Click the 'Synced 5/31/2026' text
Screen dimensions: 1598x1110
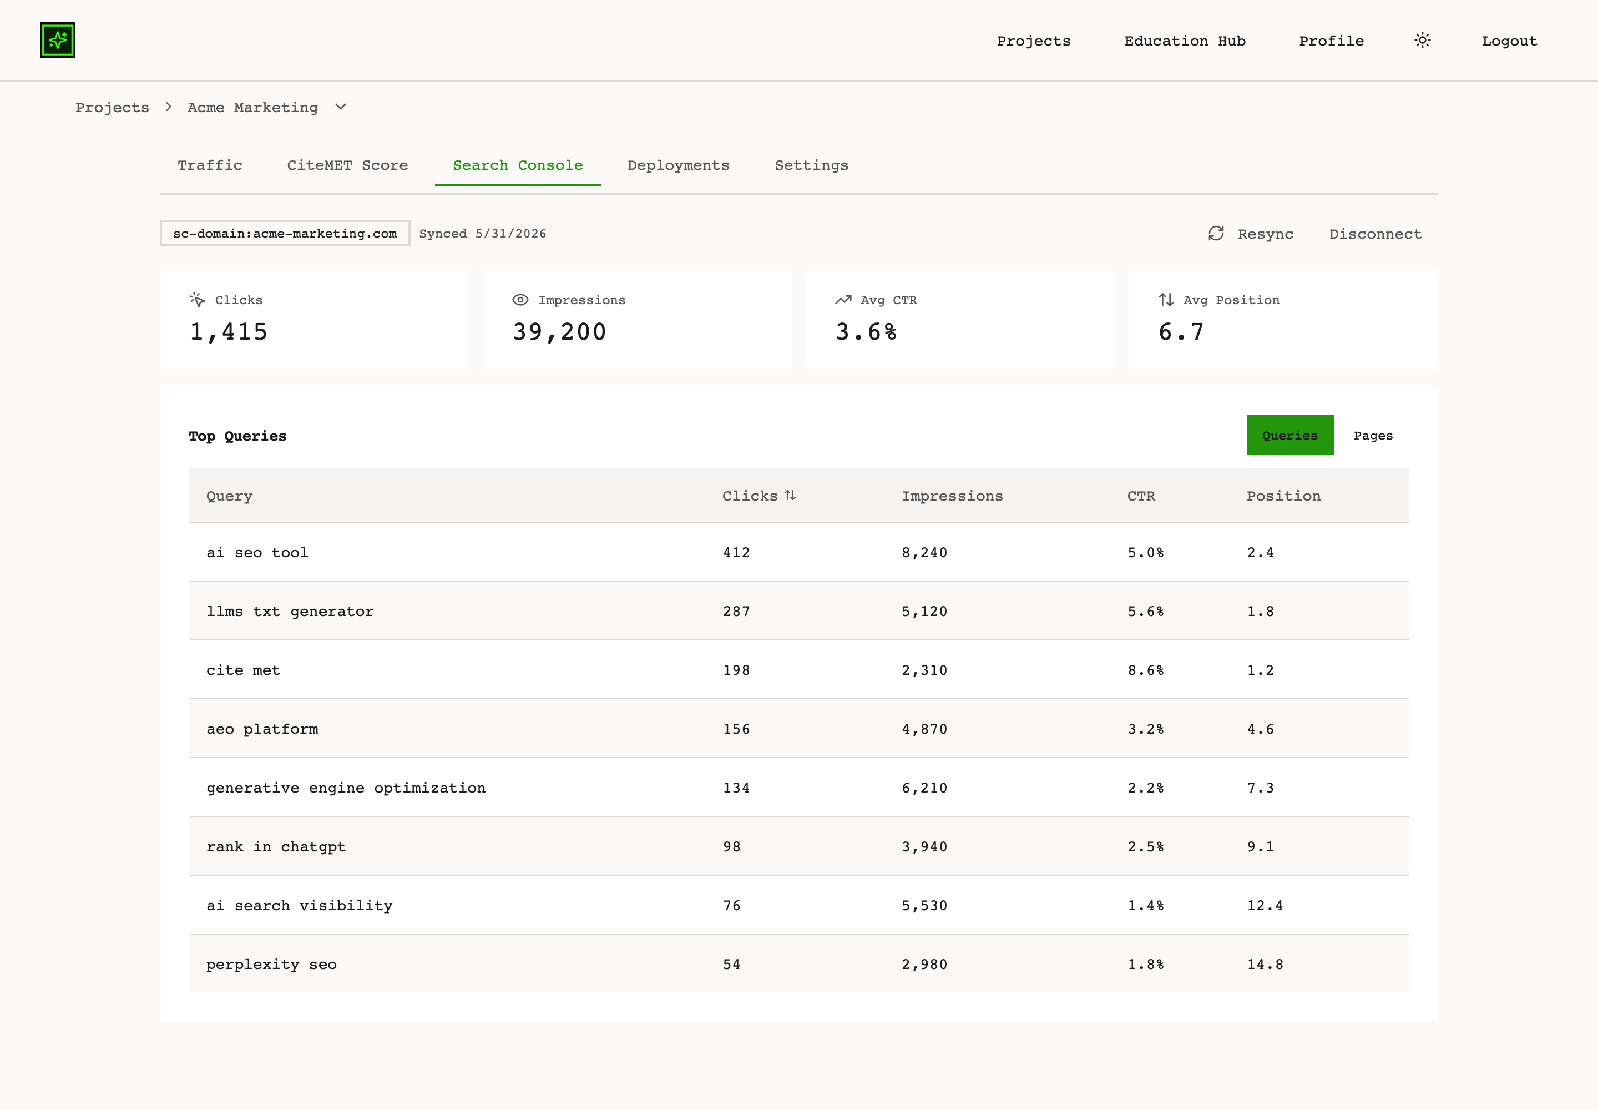click(483, 234)
